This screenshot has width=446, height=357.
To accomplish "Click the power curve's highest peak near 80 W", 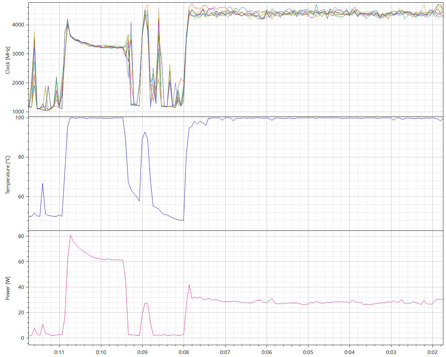I will (70, 236).
